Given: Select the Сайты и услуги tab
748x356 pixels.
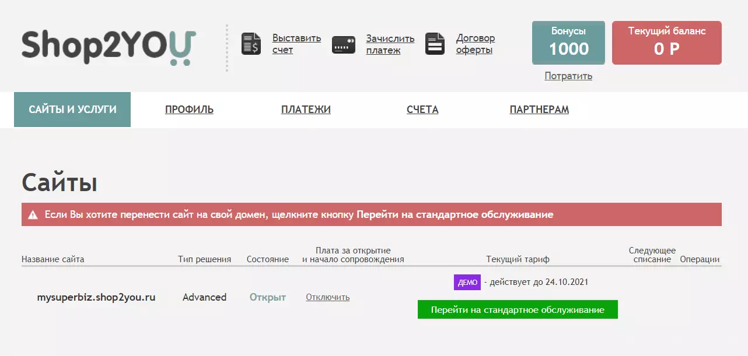Looking at the screenshot, I should click(72, 110).
